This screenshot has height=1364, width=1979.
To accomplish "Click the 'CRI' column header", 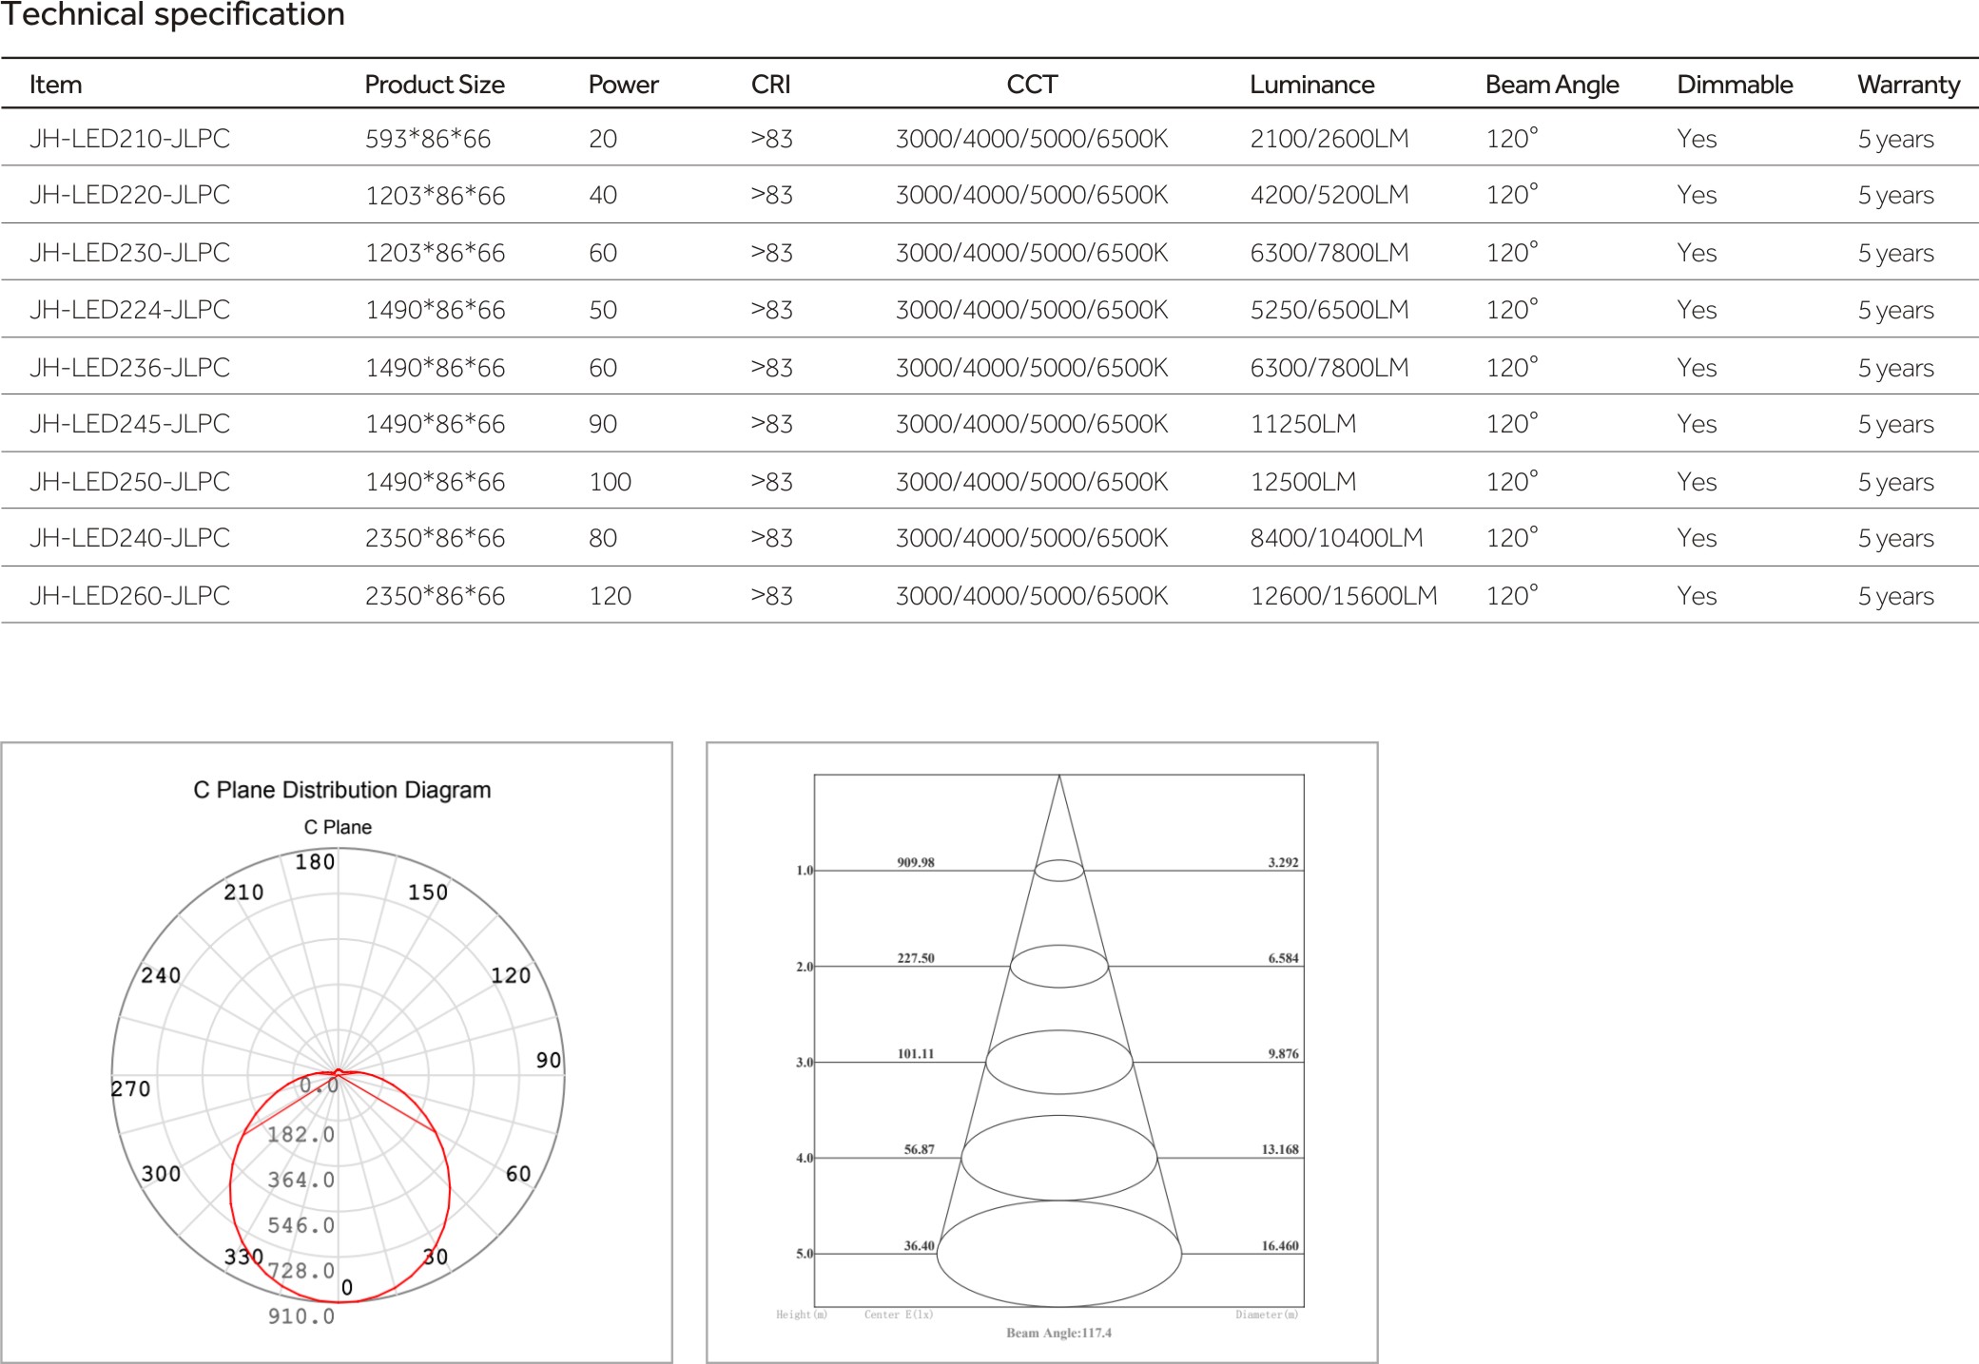I will tap(770, 85).
